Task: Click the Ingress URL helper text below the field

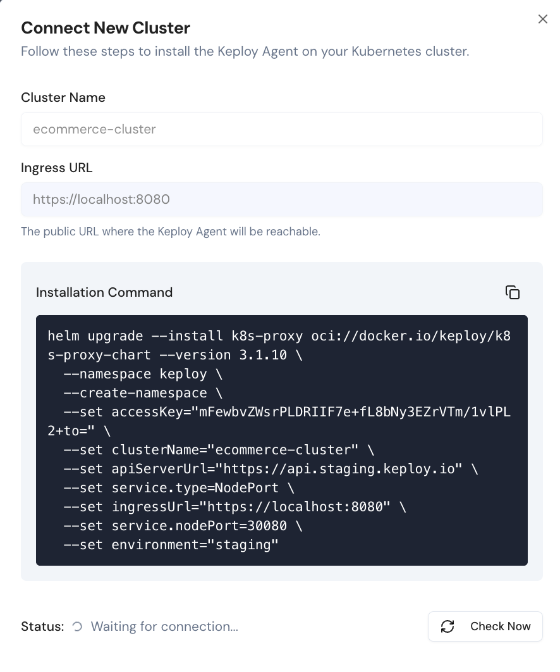Action: [171, 232]
